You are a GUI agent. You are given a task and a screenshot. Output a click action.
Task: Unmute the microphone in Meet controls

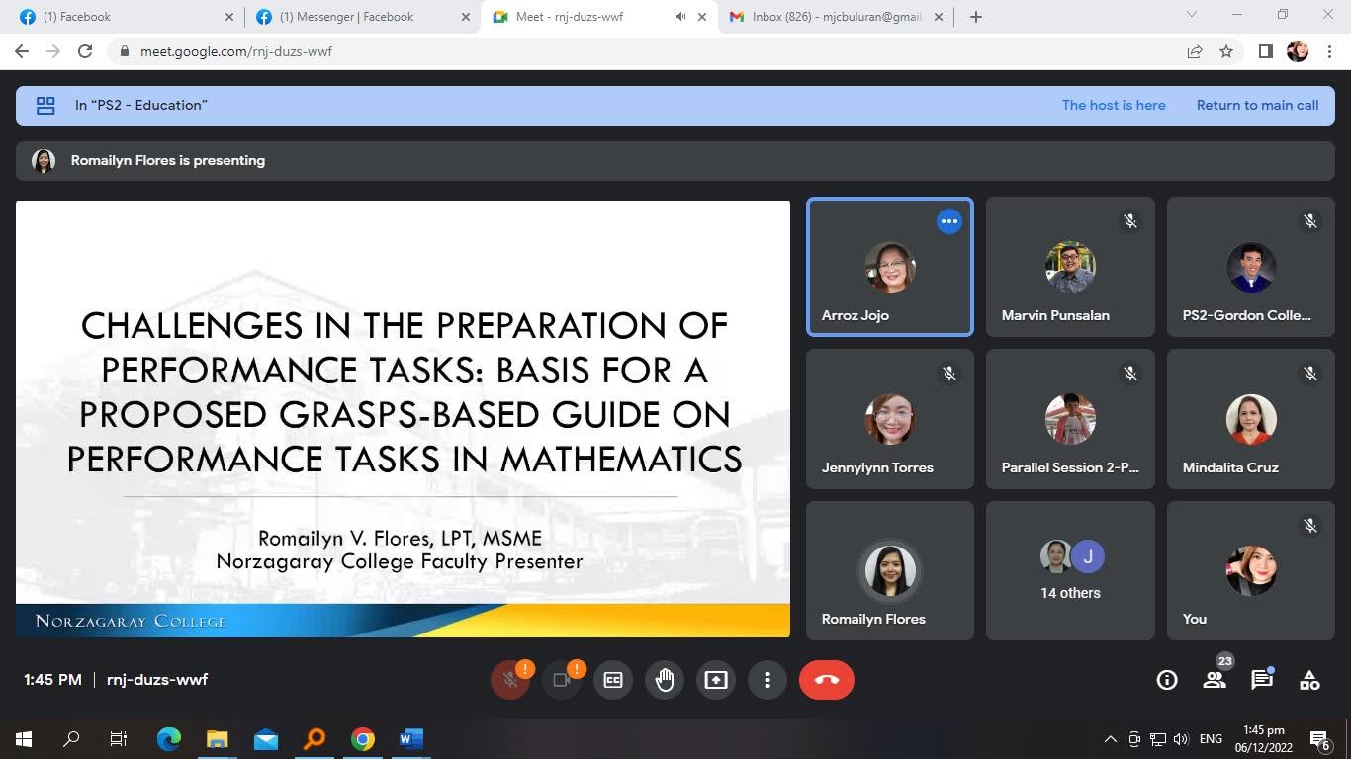click(510, 680)
